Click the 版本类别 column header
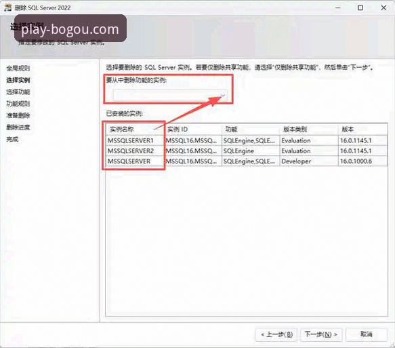This screenshot has height=348, width=395. [309, 130]
